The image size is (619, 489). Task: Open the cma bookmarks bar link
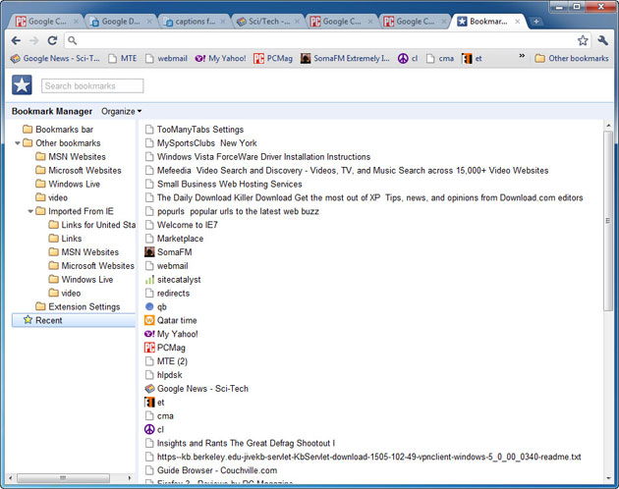pyautogui.click(x=440, y=58)
